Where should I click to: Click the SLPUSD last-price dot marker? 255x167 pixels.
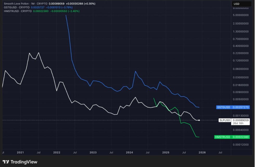199,120
